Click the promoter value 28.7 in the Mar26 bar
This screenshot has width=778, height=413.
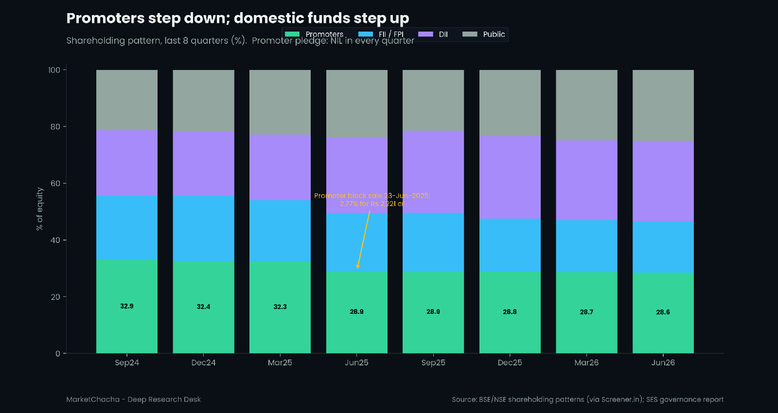click(x=586, y=312)
